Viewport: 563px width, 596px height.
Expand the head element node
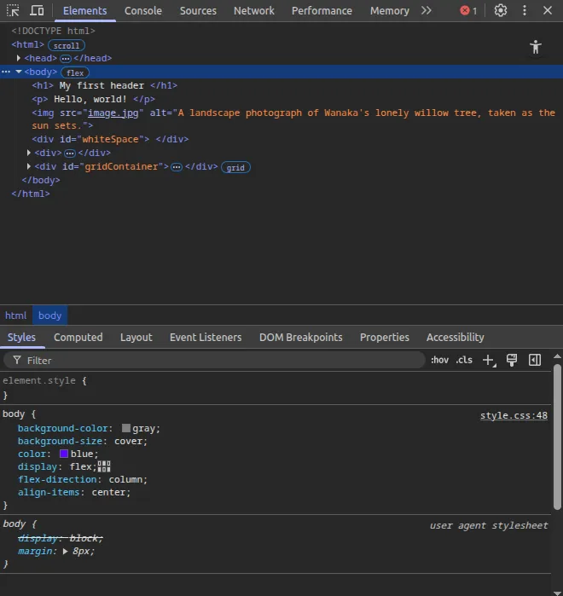[x=18, y=58]
